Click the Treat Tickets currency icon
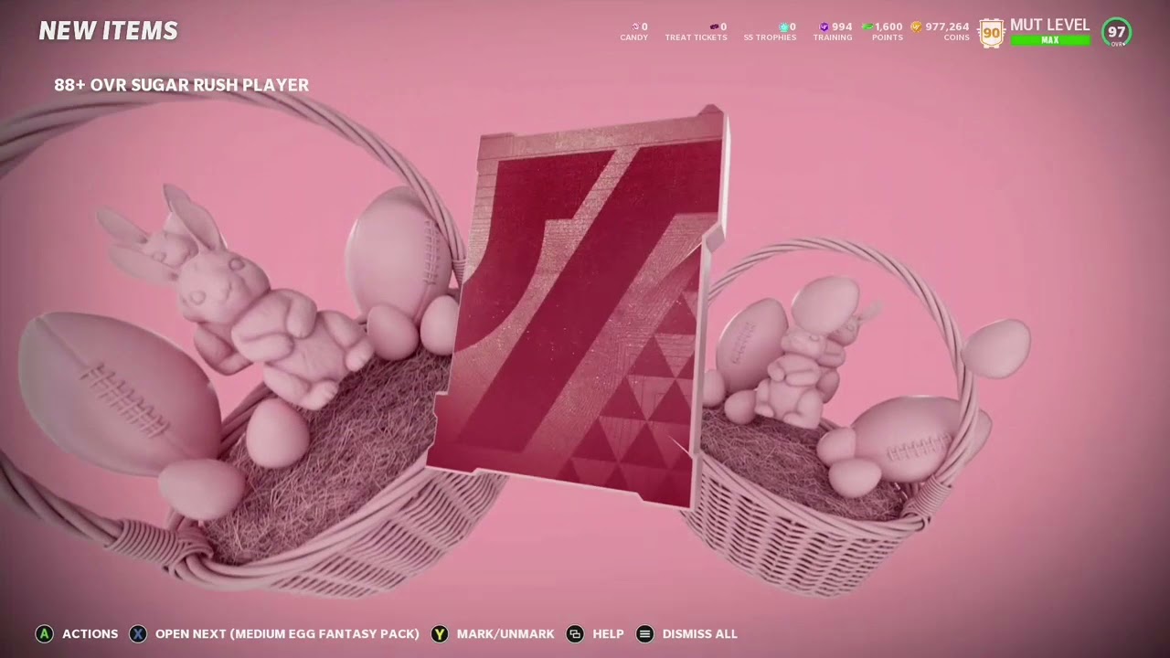Viewport: 1170px width, 658px height. [x=715, y=27]
